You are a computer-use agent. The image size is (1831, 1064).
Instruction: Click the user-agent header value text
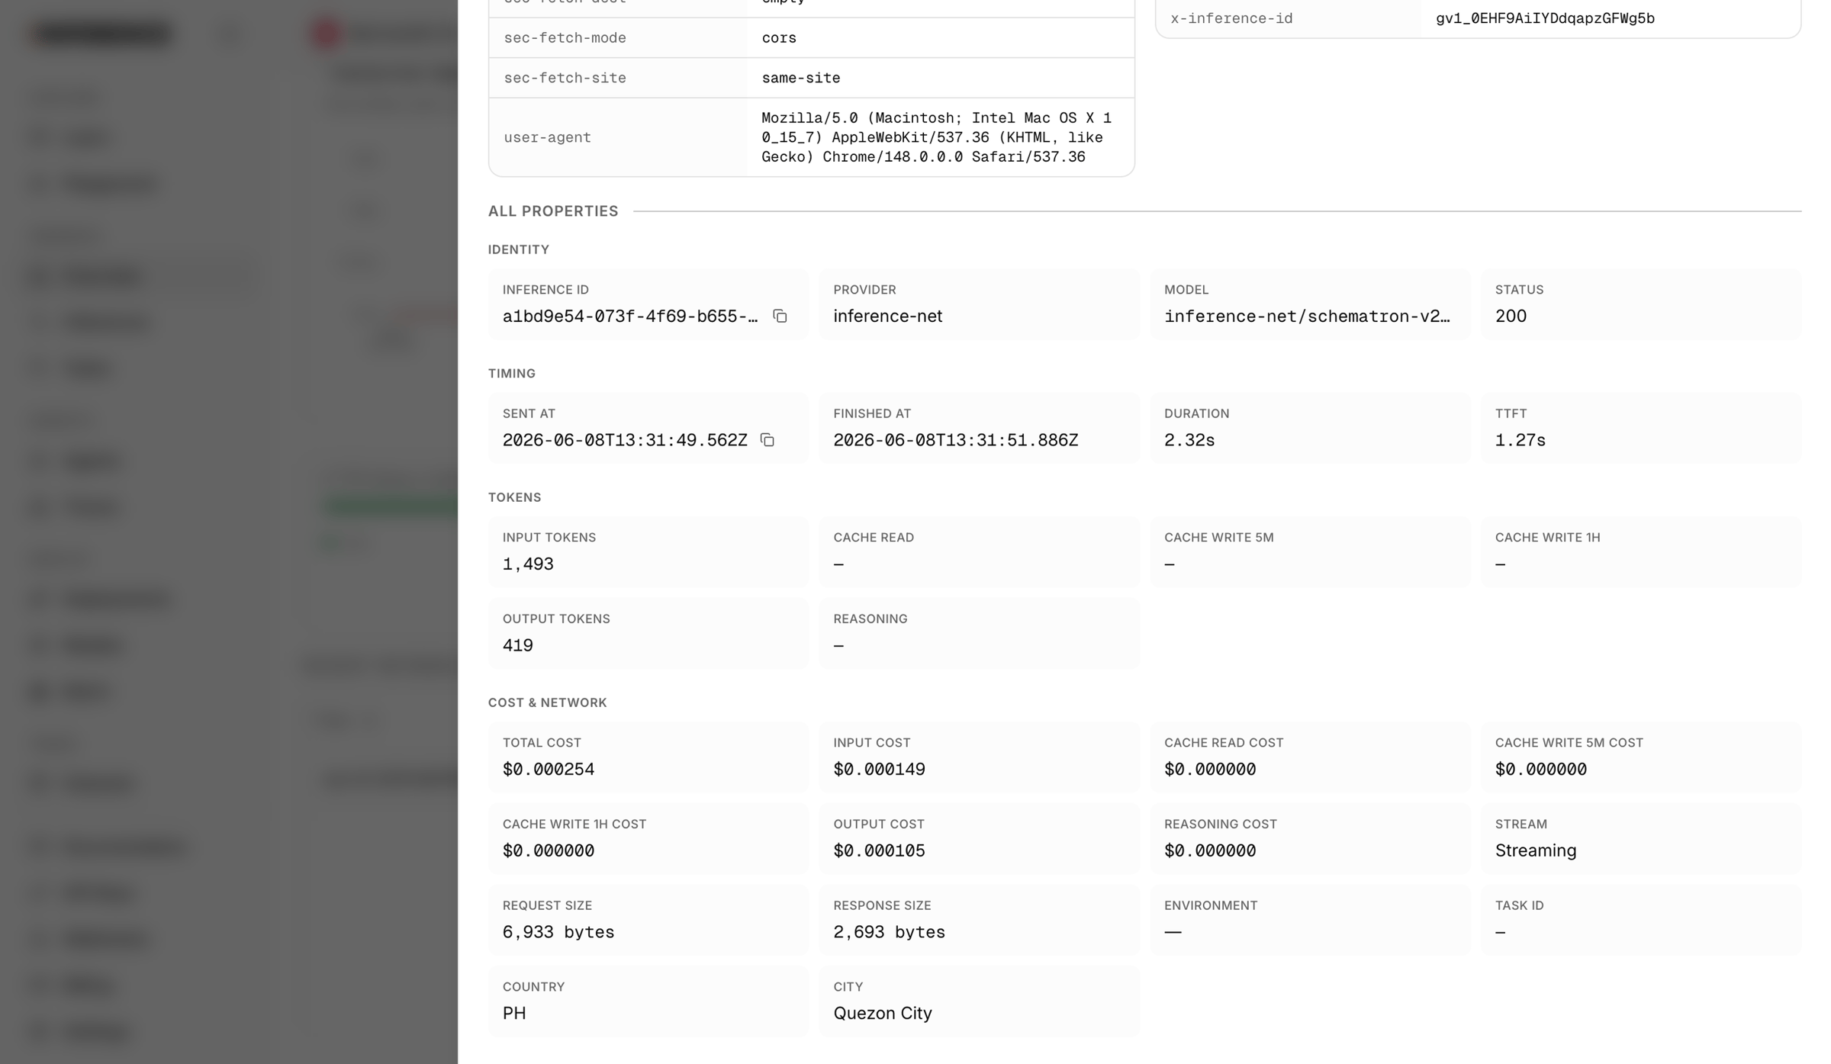(x=936, y=137)
